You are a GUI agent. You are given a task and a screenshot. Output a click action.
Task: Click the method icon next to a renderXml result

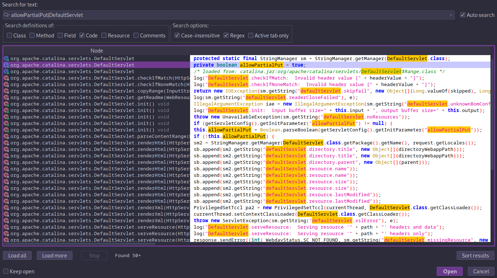pos(6,214)
